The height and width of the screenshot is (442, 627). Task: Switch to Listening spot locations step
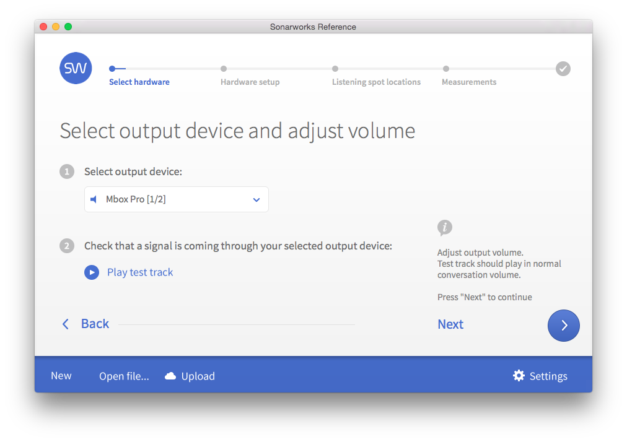tap(376, 82)
